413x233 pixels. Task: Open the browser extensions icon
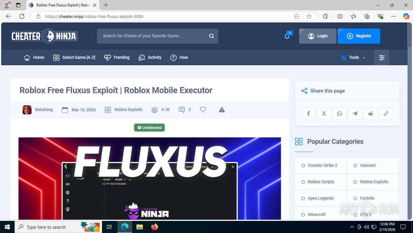point(326,16)
